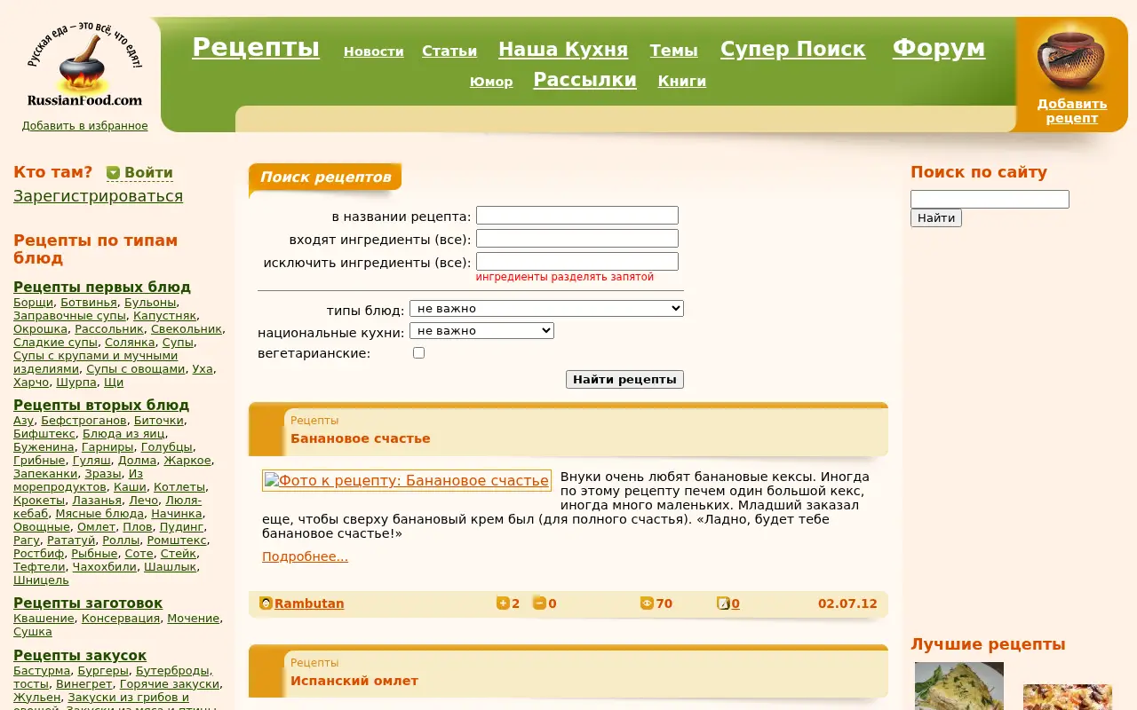1137x710 pixels.
Task: Focus the Поиск по сайту text field
Action: [x=990, y=200]
